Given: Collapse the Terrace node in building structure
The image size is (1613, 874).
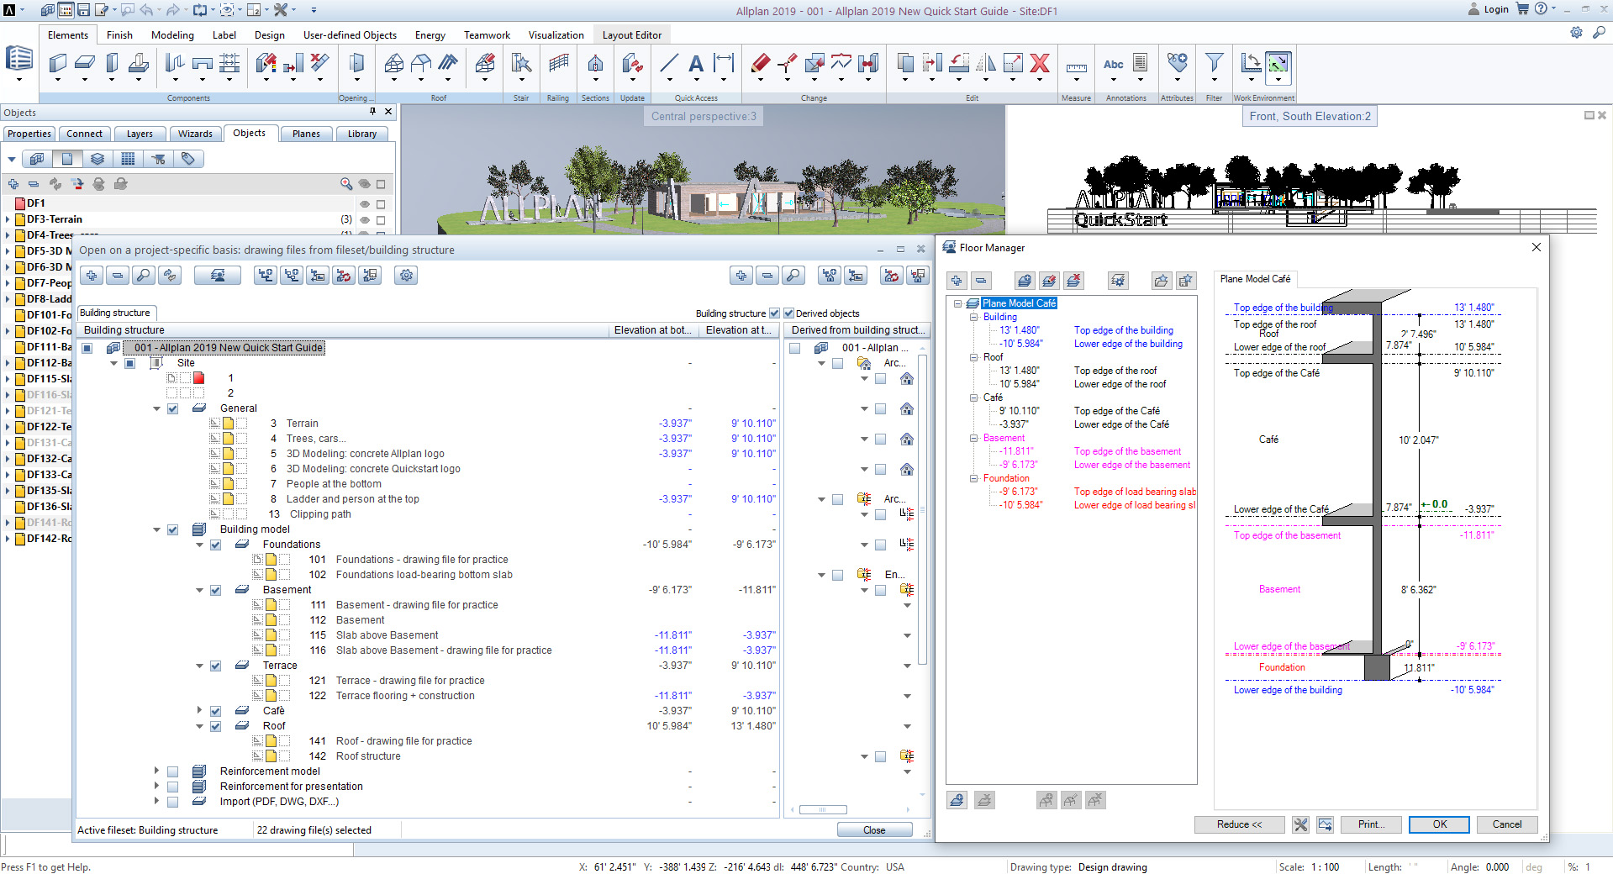Looking at the screenshot, I should coord(199,666).
